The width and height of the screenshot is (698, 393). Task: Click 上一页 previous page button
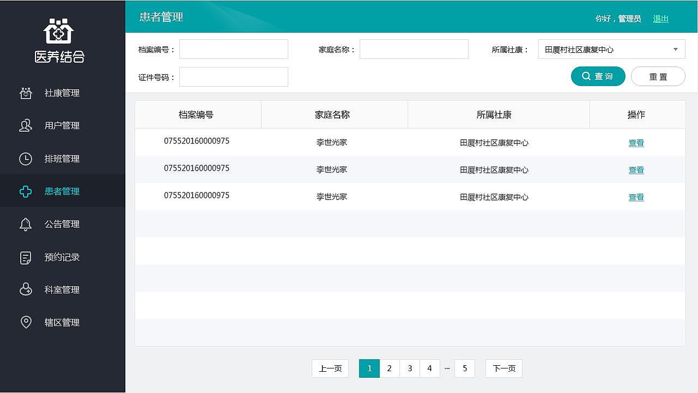(330, 368)
